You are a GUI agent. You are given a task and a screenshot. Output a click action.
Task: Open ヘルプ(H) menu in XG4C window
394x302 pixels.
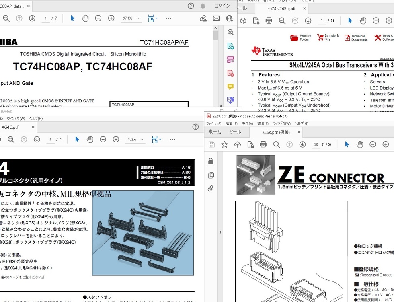click(36, 119)
